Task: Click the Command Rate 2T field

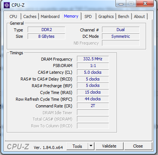Action: point(93,106)
